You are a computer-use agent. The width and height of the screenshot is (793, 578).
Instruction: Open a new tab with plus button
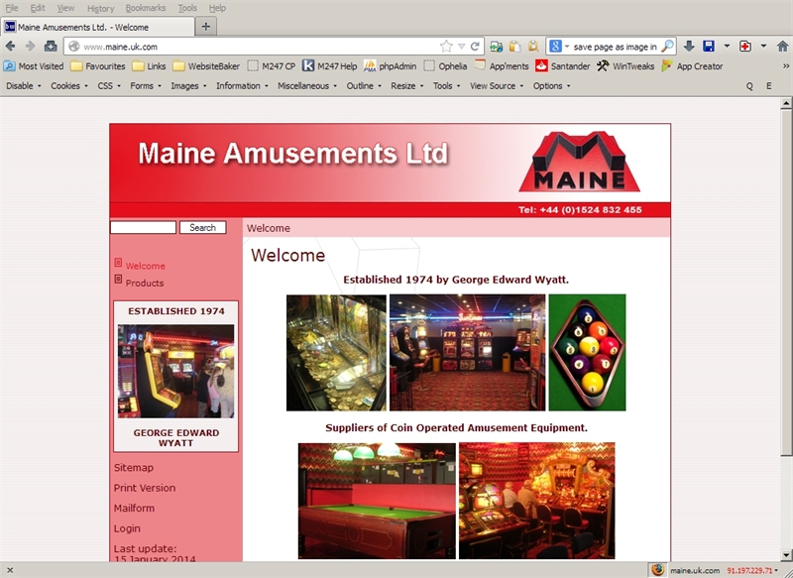coord(206,27)
